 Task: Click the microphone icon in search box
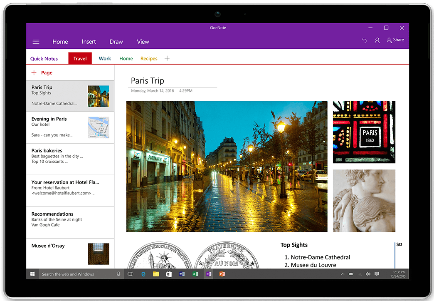click(x=118, y=274)
